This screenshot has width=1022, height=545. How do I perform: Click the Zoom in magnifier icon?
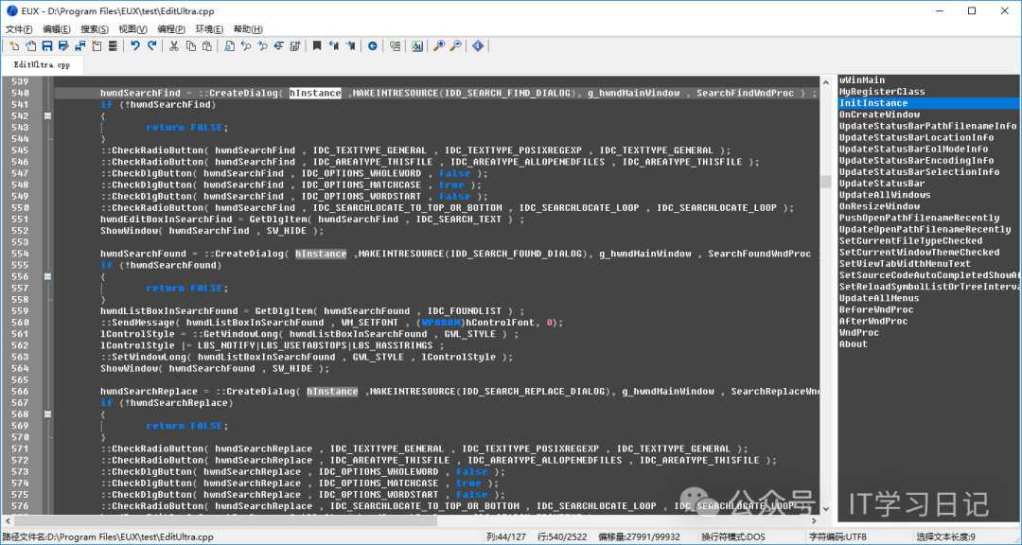[439, 45]
